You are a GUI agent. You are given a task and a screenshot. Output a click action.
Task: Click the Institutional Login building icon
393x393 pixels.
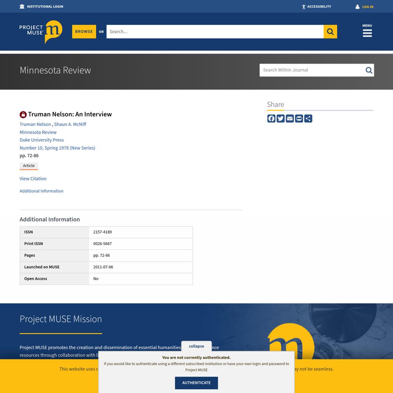[x=22, y=7]
